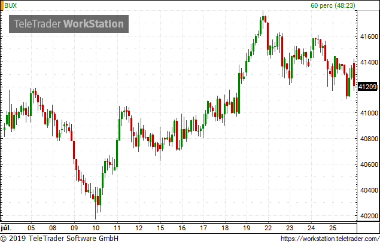Viewport: 380px width, 244px height.
Task: Click the 40400 price axis label
Action: (x=369, y=190)
